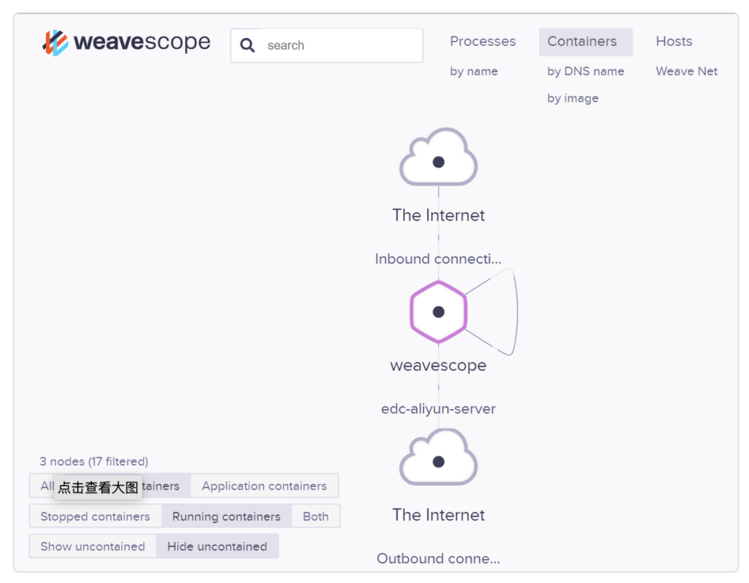Click the search magnifier icon
Image resolution: width=749 pixels, height=583 pixels.
[247, 45]
